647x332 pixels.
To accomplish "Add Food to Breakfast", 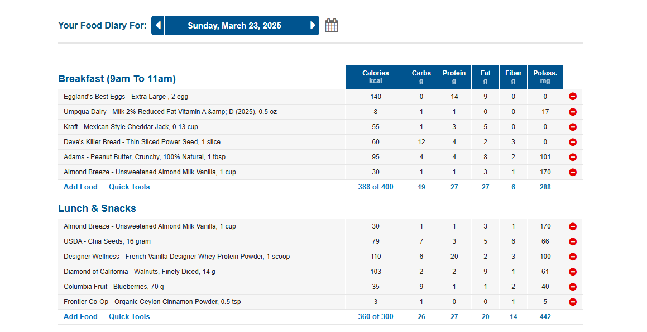I will click(80, 187).
